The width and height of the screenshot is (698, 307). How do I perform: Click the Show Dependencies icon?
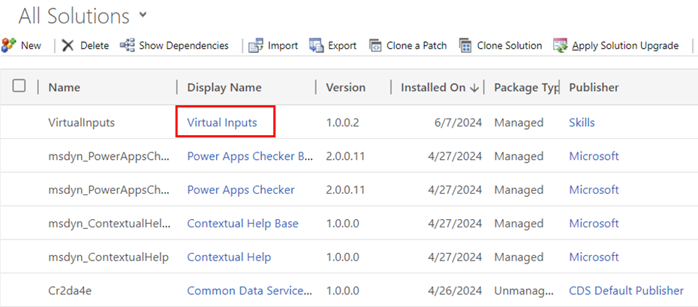click(x=127, y=46)
